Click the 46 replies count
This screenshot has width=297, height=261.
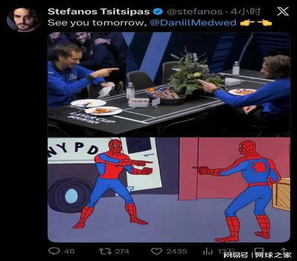tap(69, 252)
